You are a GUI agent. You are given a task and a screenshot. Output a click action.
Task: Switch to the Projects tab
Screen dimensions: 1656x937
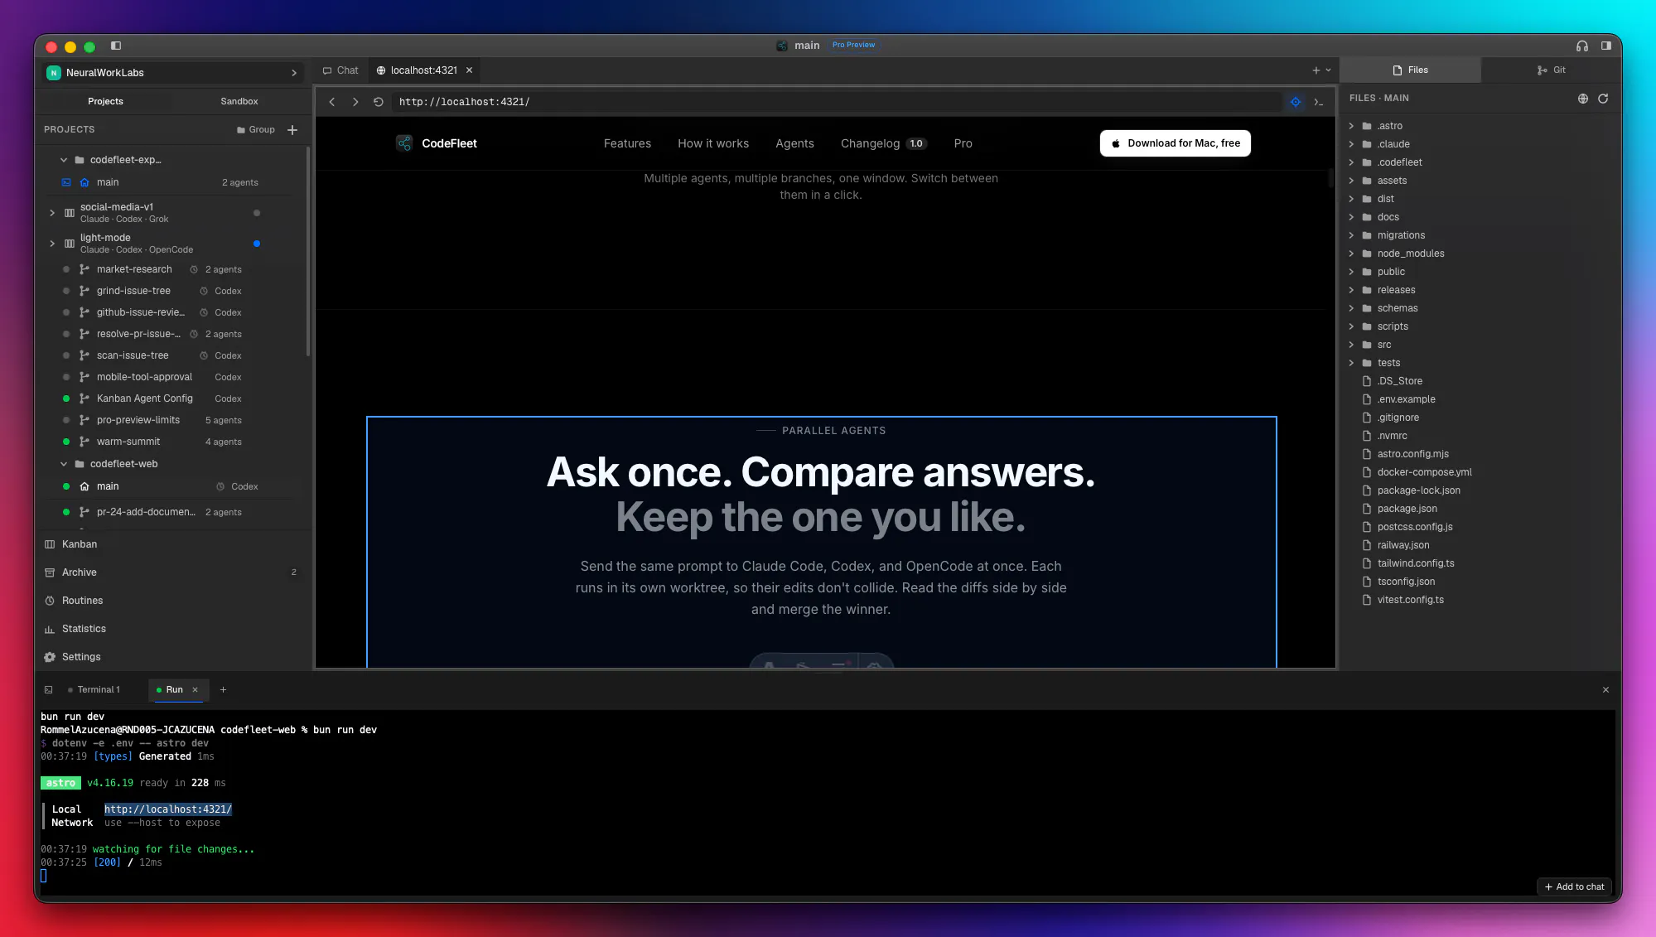(105, 101)
